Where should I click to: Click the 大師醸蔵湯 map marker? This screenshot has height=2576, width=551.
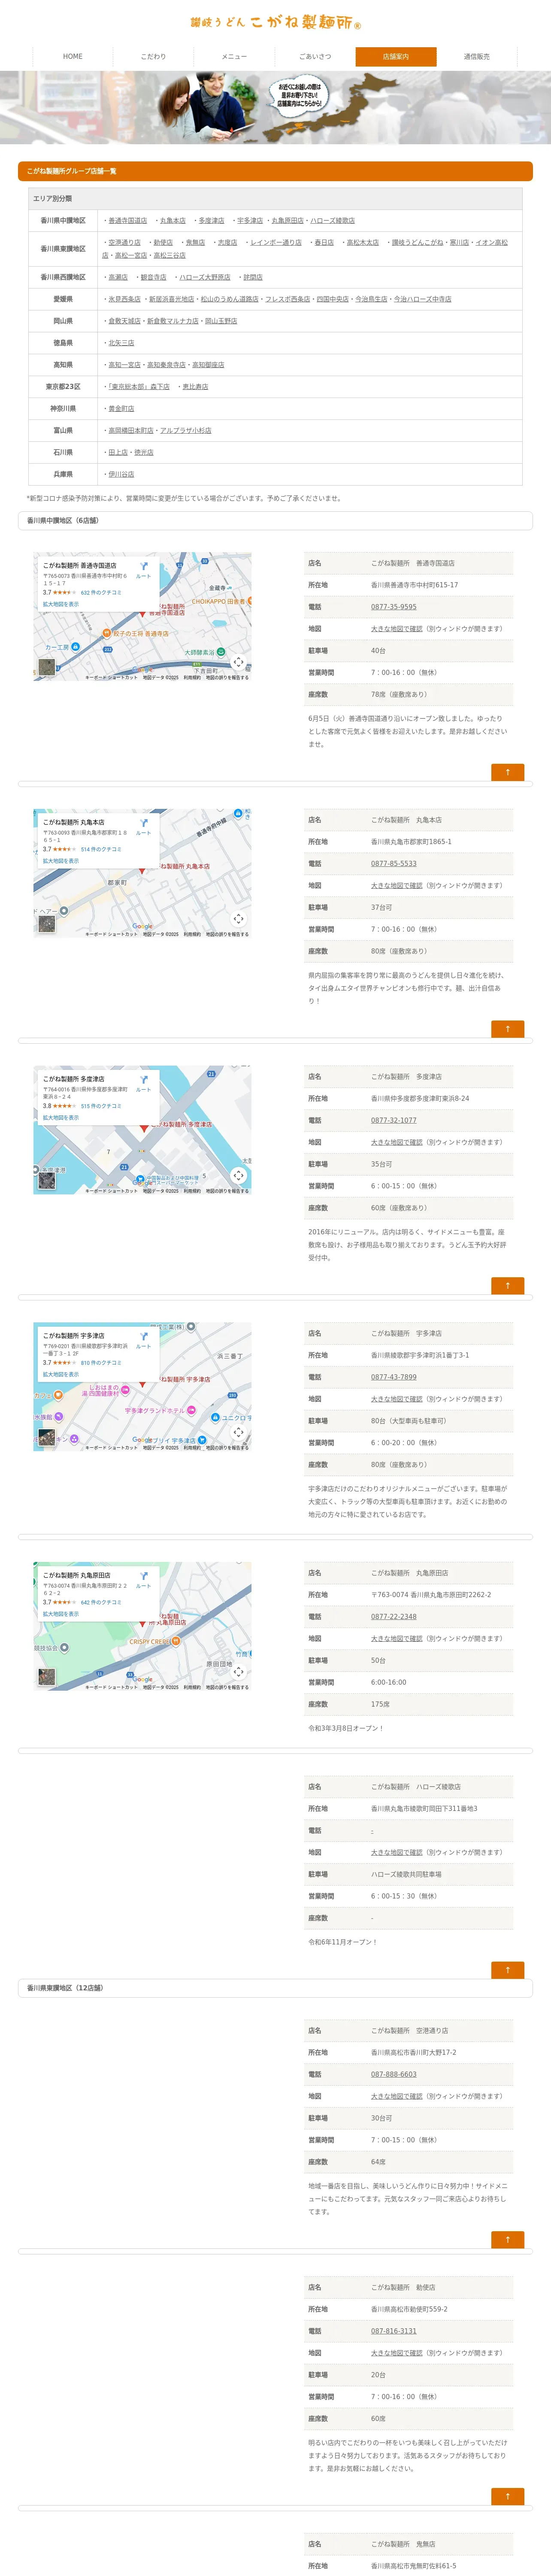point(222,652)
